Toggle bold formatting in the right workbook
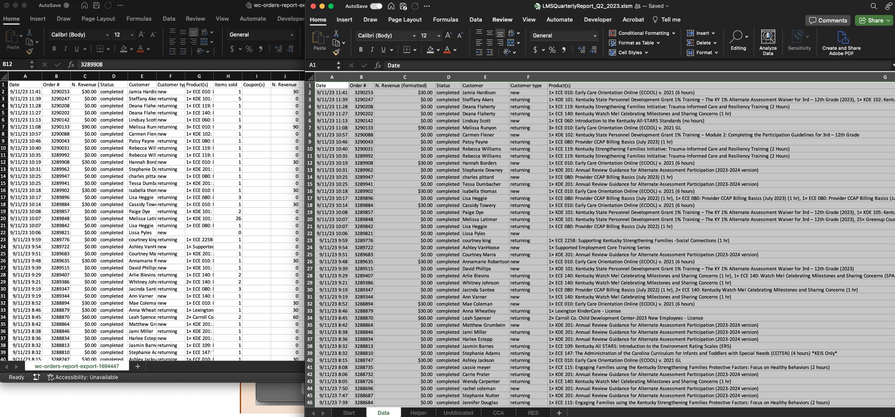The width and height of the screenshot is (895, 417). [x=360, y=50]
